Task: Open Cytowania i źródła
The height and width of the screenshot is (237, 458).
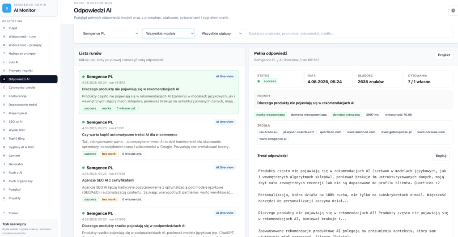Action: 29,87
